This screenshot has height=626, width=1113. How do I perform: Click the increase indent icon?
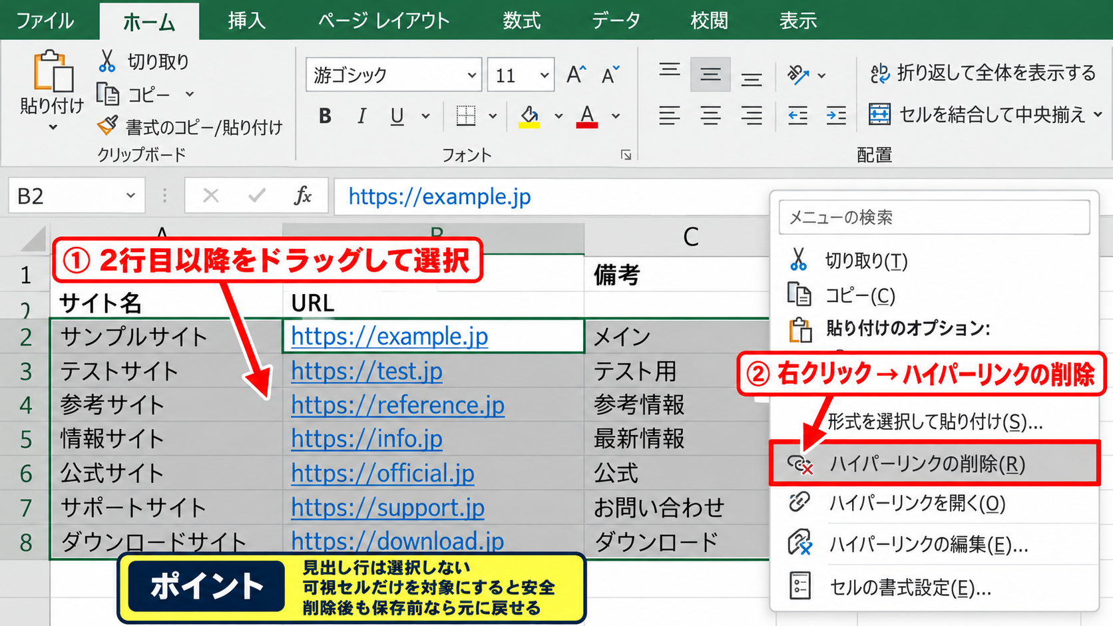pos(836,116)
